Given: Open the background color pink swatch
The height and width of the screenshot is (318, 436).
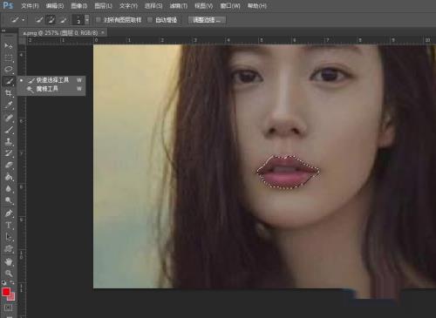Looking at the screenshot, I should pyautogui.click(x=12, y=297).
